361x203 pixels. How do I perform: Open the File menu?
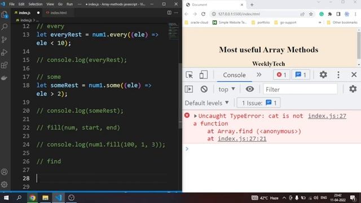click(12, 4)
